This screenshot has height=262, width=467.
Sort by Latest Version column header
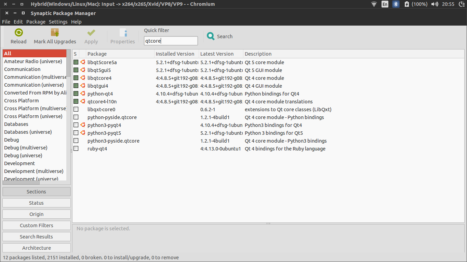click(221, 54)
